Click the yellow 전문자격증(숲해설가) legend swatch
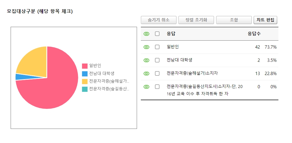The image size is (292, 143). point(85,82)
